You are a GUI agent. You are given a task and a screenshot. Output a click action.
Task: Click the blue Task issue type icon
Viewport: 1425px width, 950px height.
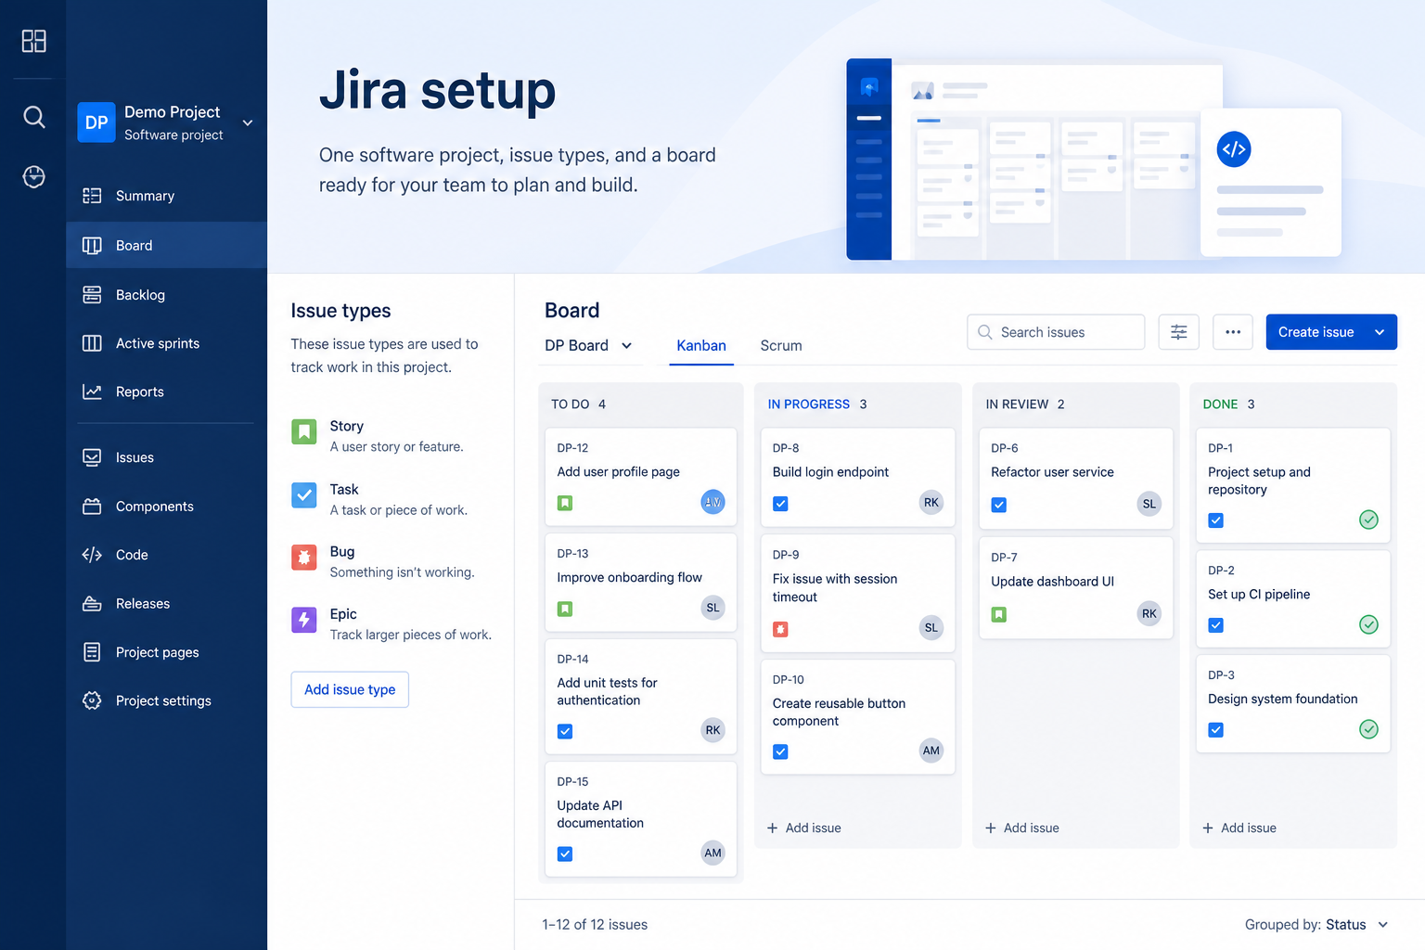point(304,494)
